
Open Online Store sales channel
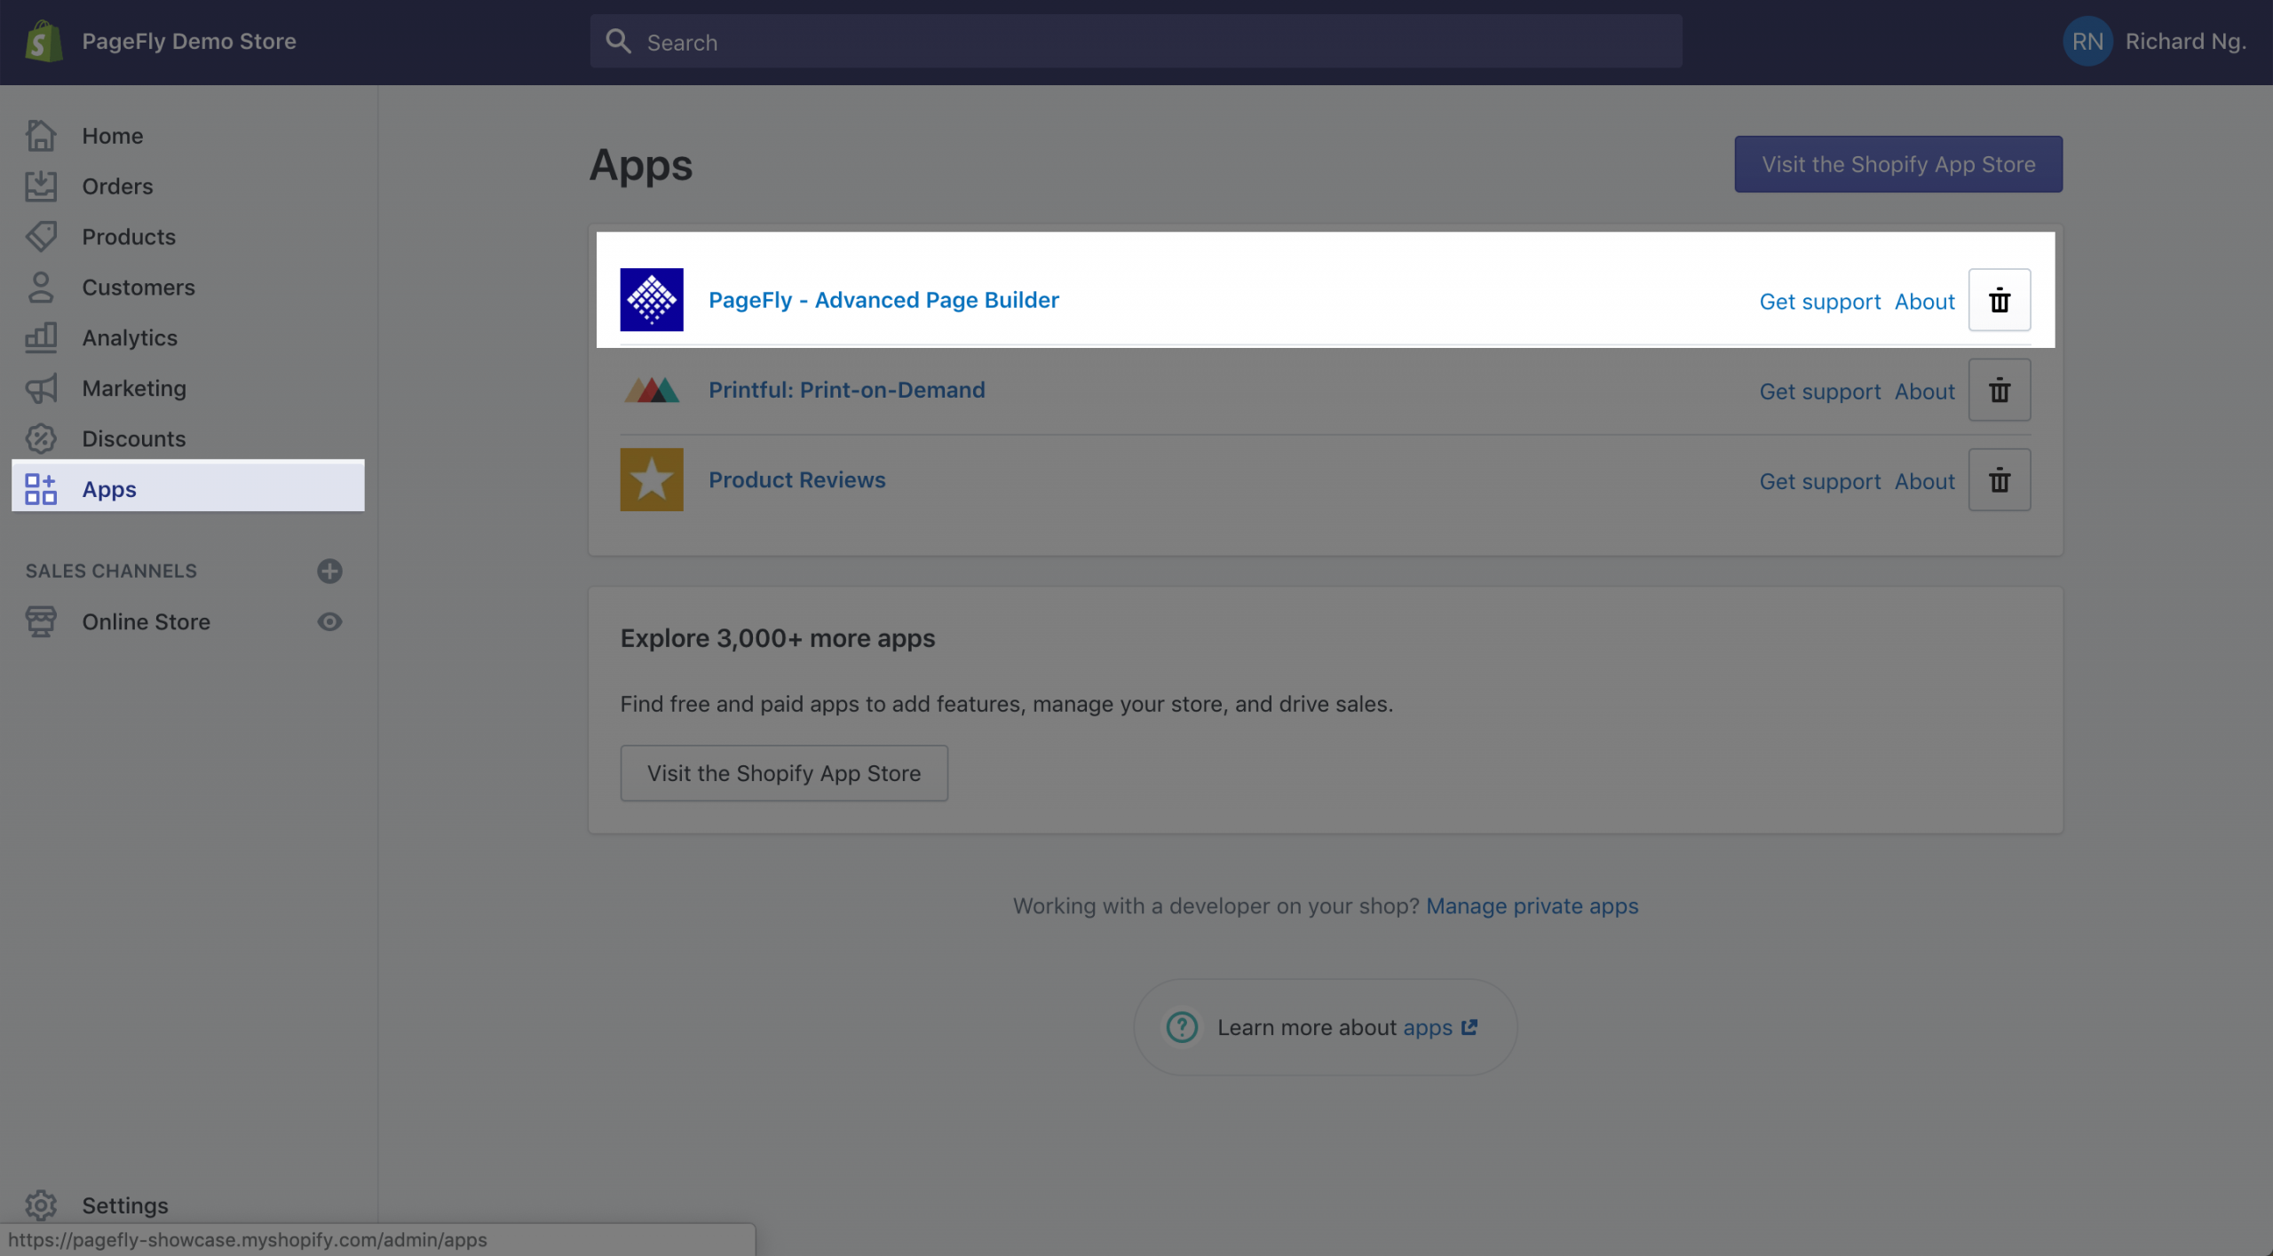(x=147, y=621)
